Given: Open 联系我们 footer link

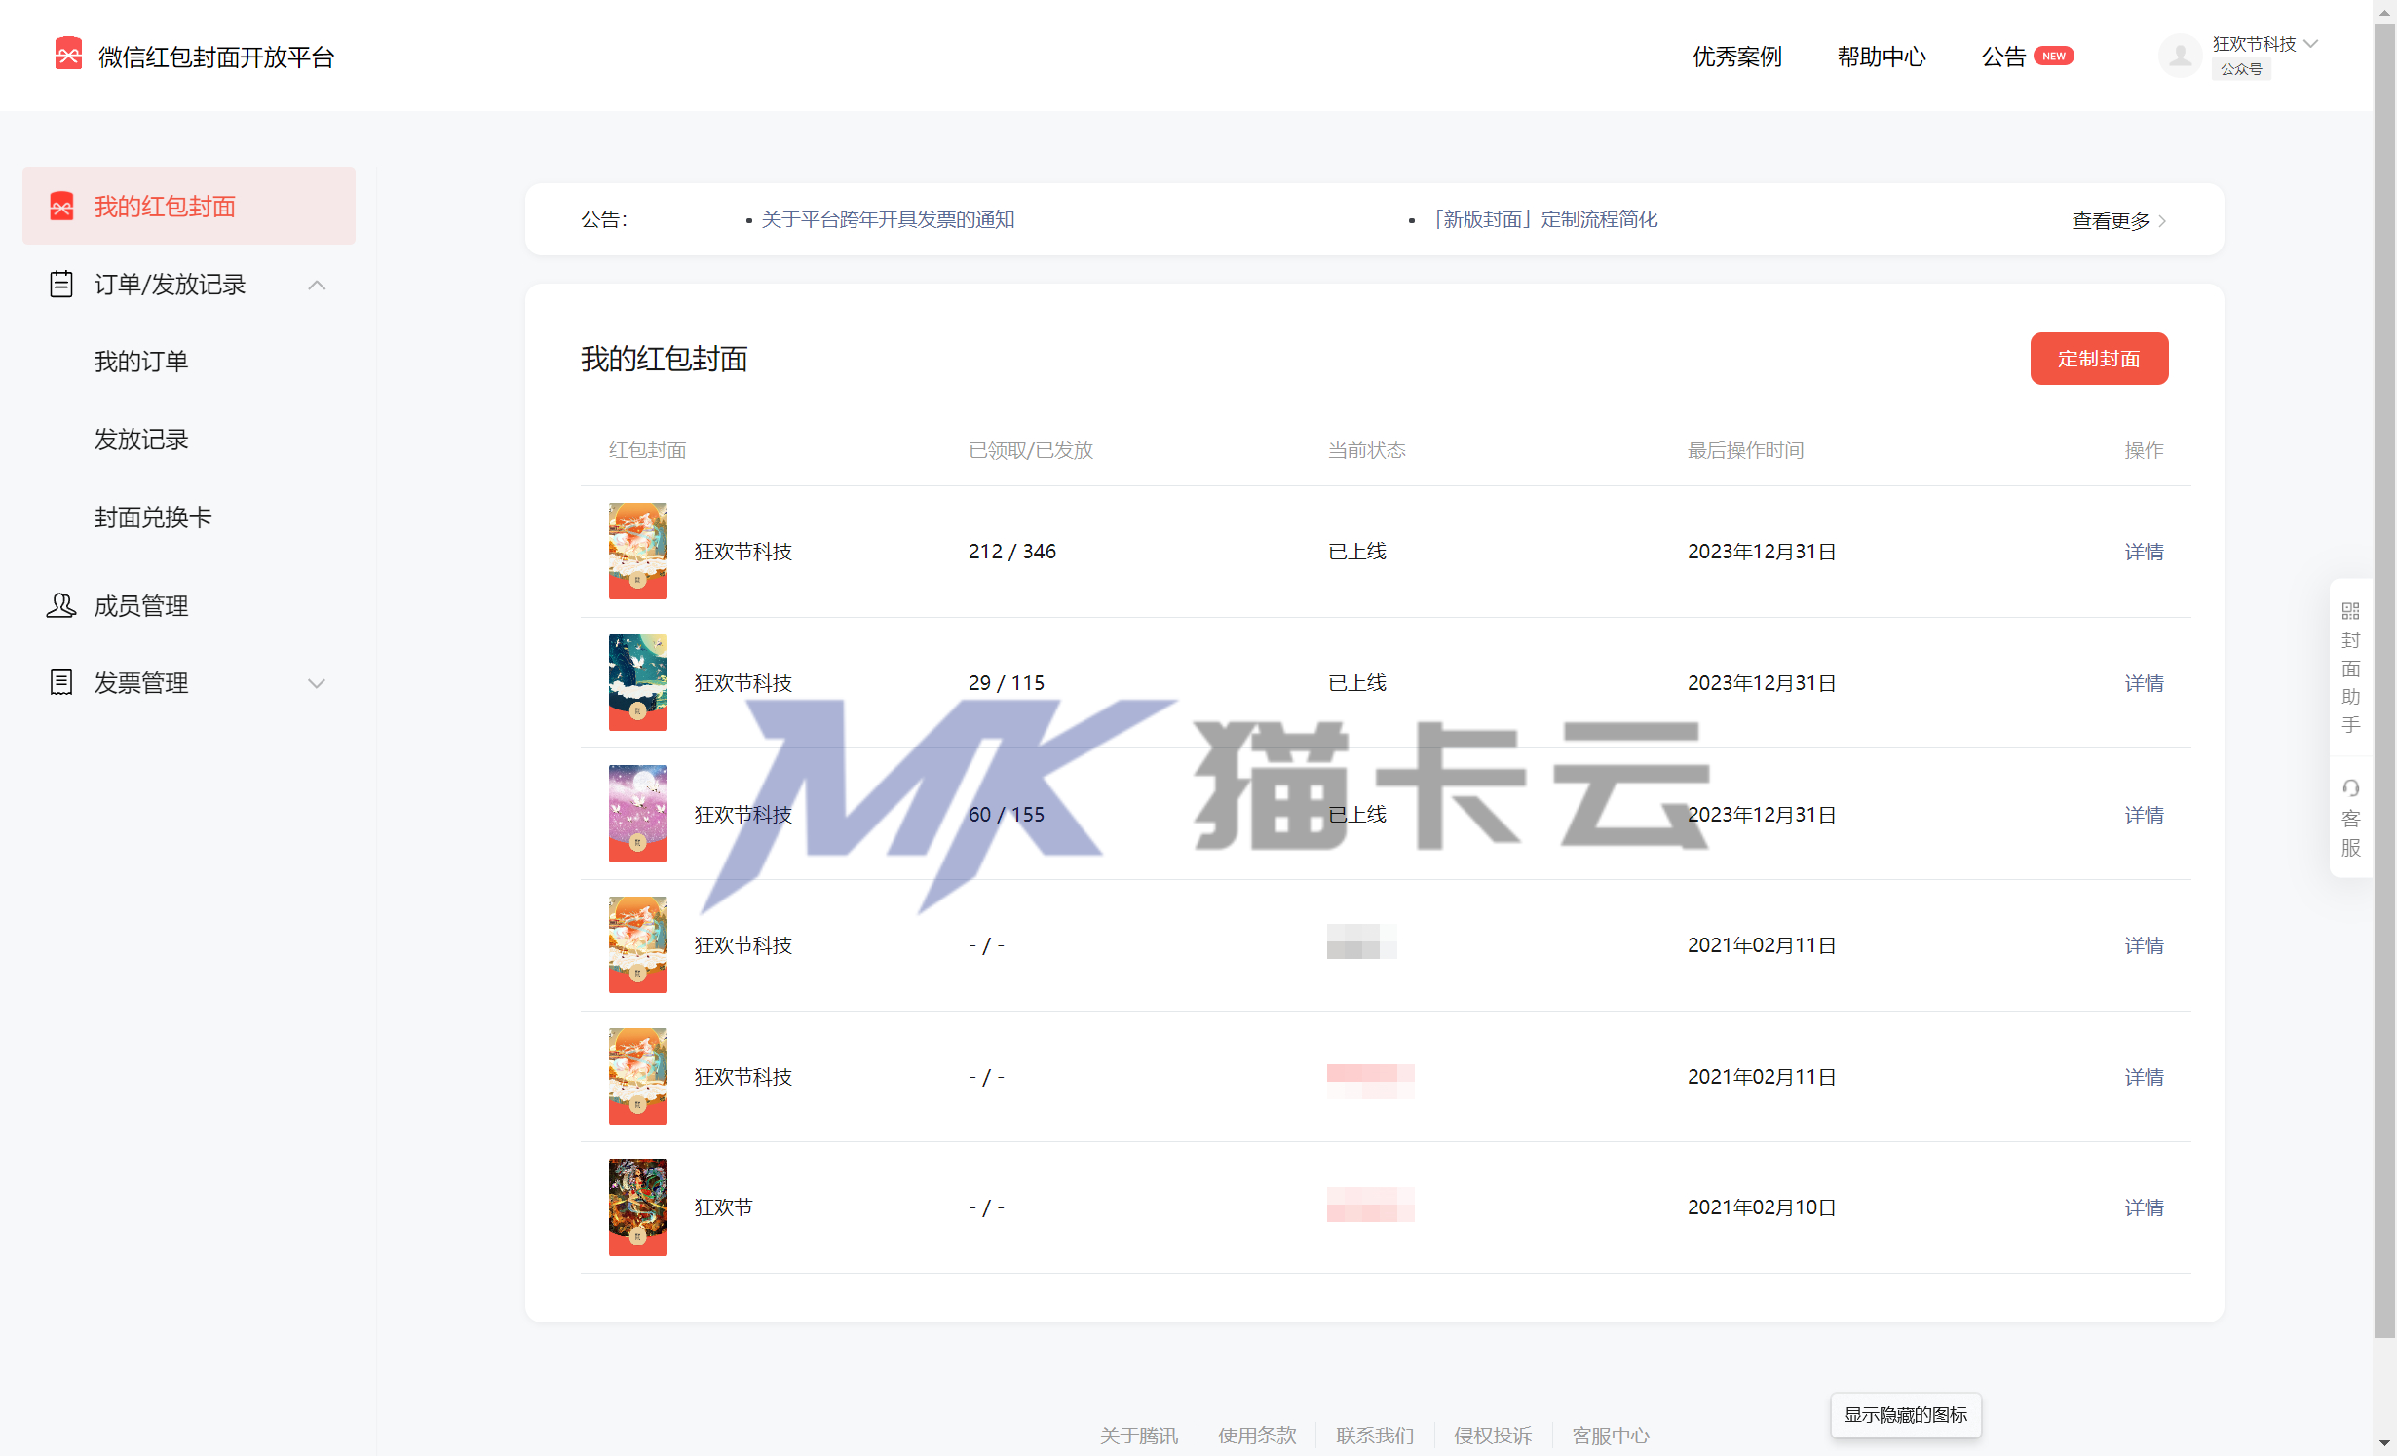Looking at the screenshot, I should coord(1375,1436).
